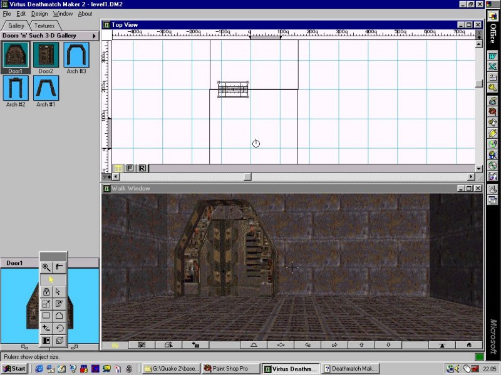Open Deathmatch Maker help taskbar button
This screenshot has height=375, width=501.
click(x=350, y=369)
